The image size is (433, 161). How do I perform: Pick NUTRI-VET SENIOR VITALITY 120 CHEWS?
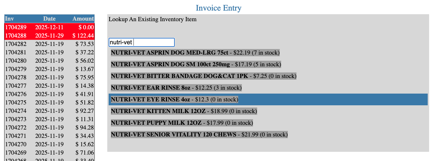pyautogui.click(x=199, y=135)
